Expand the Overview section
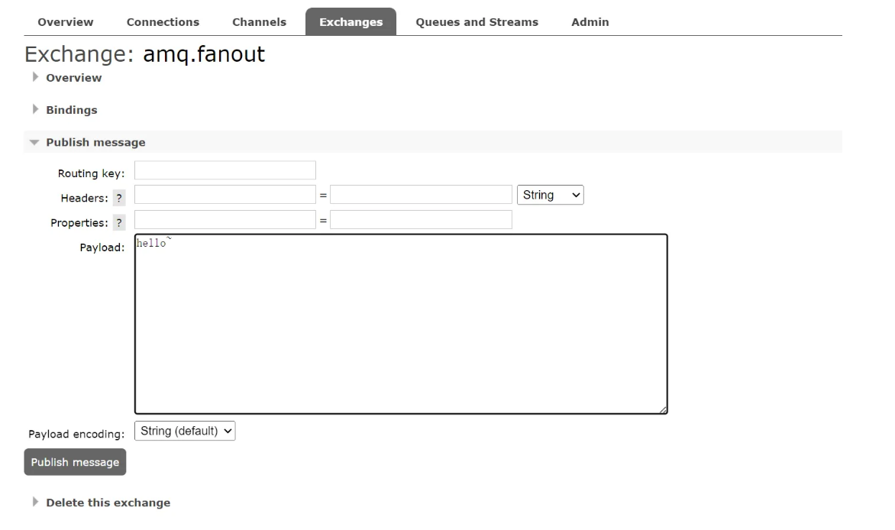The image size is (895, 530). click(73, 78)
